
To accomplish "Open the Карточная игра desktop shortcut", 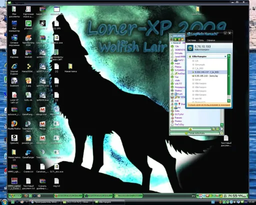I will click(28, 12).
